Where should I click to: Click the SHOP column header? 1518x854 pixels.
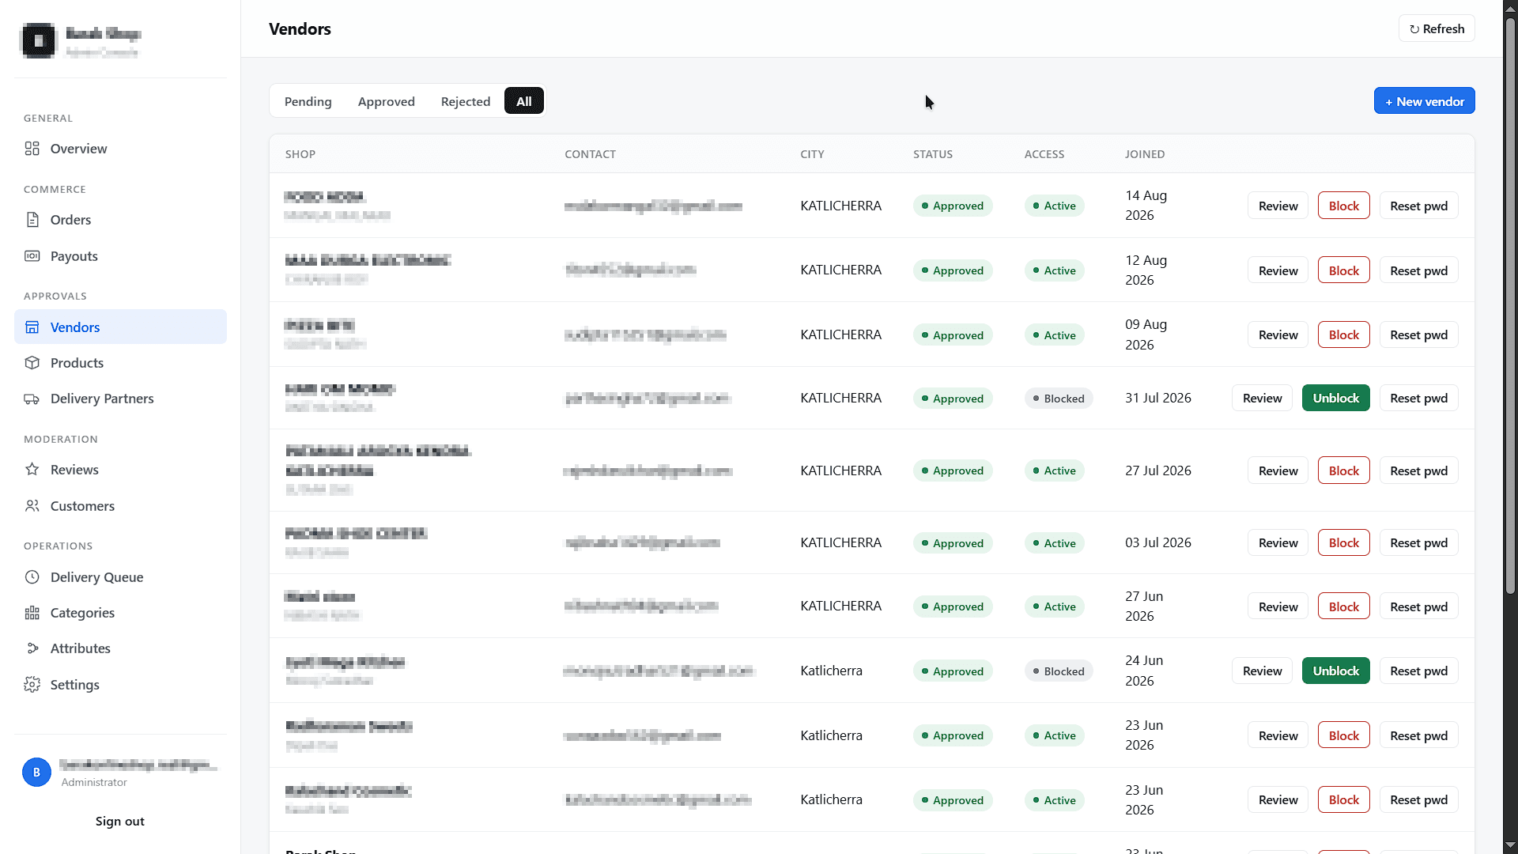[300, 154]
